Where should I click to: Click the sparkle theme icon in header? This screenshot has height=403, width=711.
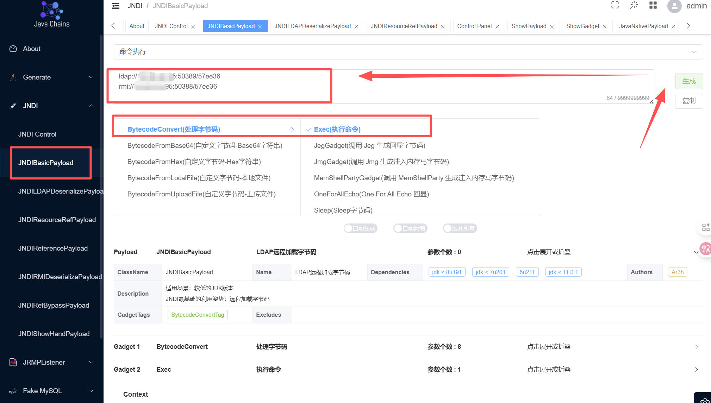point(634,5)
